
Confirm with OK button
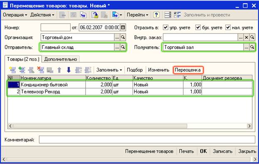(204, 151)
